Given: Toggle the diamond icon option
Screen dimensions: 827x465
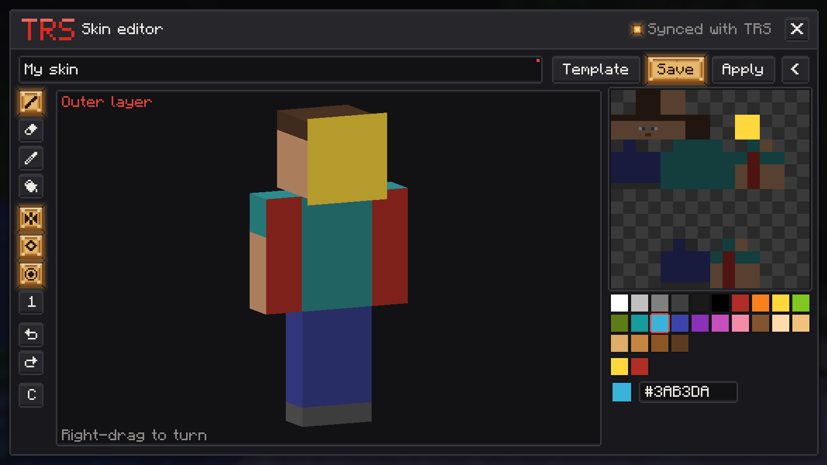Looking at the screenshot, I should click(x=31, y=246).
